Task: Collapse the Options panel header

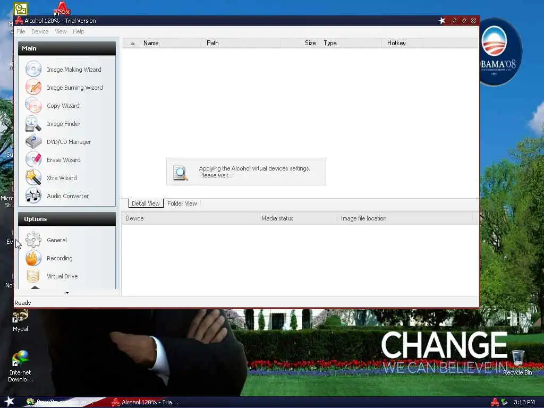Action: [67, 219]
